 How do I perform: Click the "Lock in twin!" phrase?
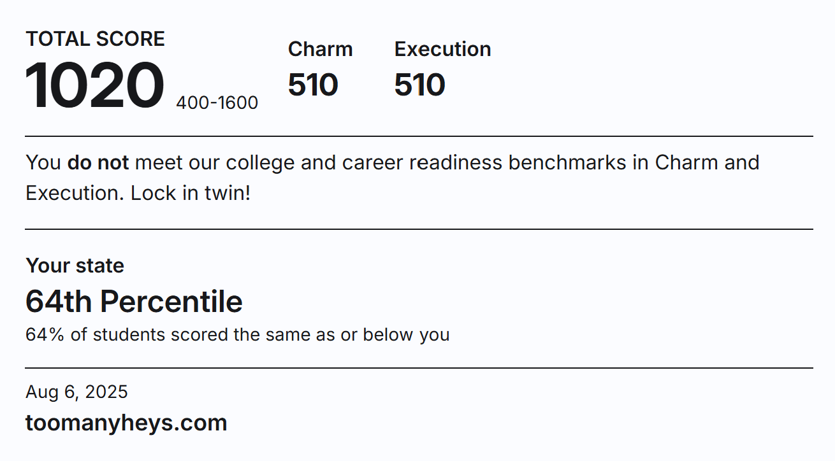click(191, 193)
